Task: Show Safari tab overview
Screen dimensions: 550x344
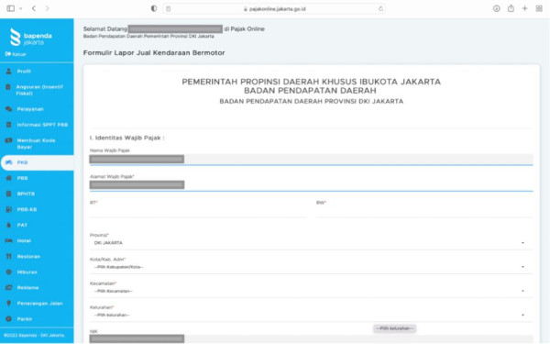Action: tap(539, 8)
